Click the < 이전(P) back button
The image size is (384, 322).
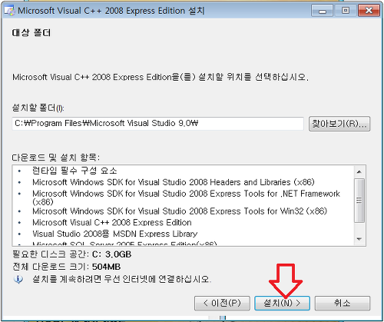pos(222,304)
